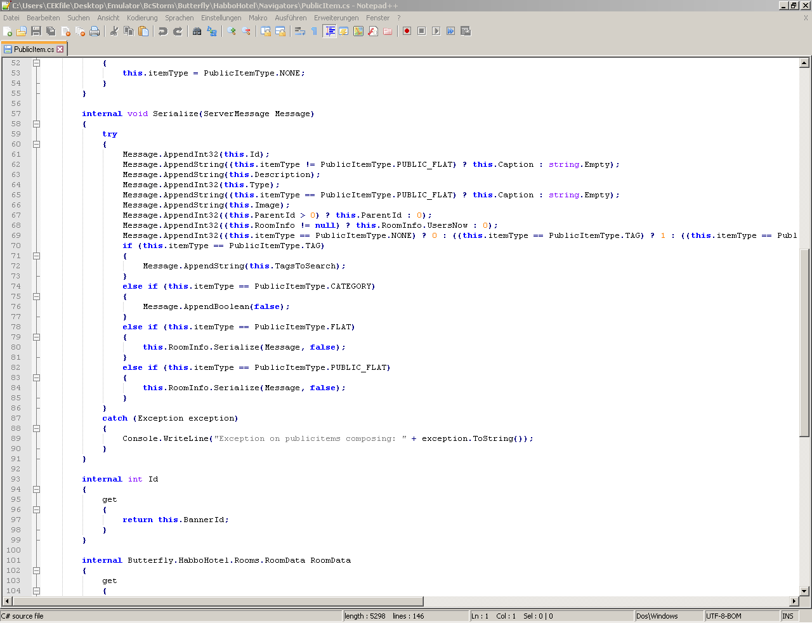Collapse the RoomData fold on line 102

pos(37,571)
